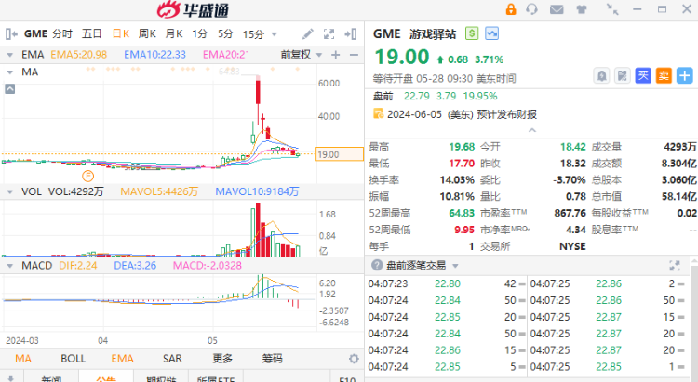
Task: Click the DEA:3.26 MACD legend label
Action: [x=135, y=266]
